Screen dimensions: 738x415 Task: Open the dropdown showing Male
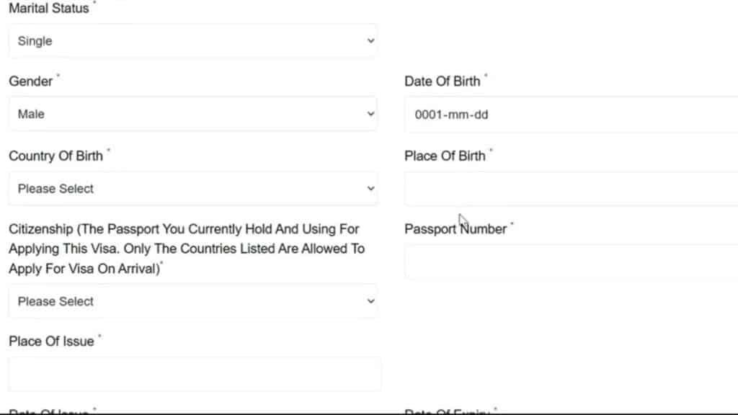point(192,114)
